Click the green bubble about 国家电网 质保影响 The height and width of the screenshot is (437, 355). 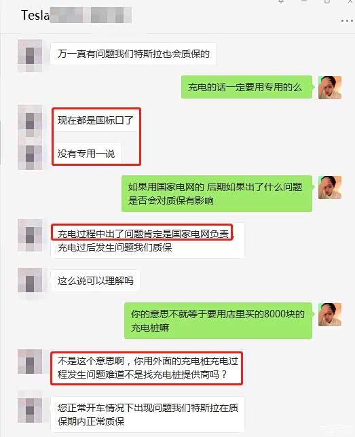point(217,194)
